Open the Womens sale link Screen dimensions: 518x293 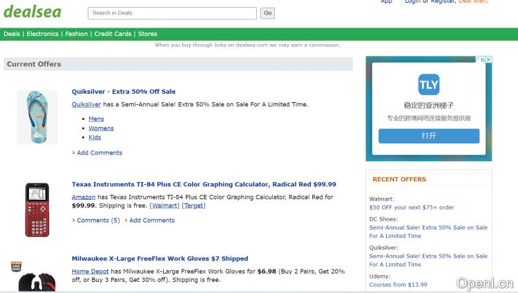click(101, 128)
